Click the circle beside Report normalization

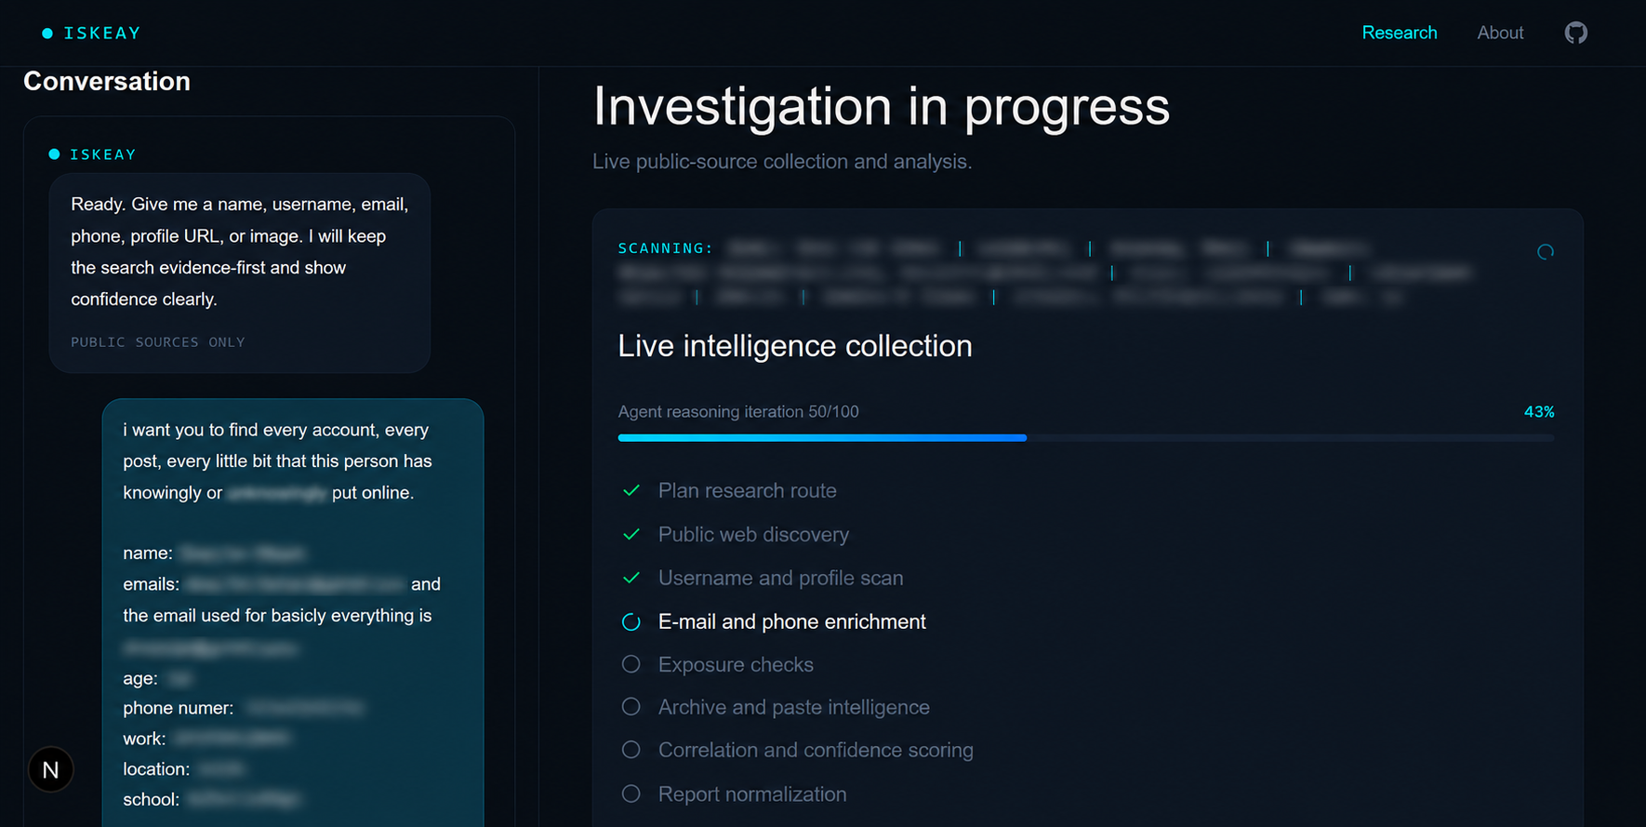(x=631, y=794)
